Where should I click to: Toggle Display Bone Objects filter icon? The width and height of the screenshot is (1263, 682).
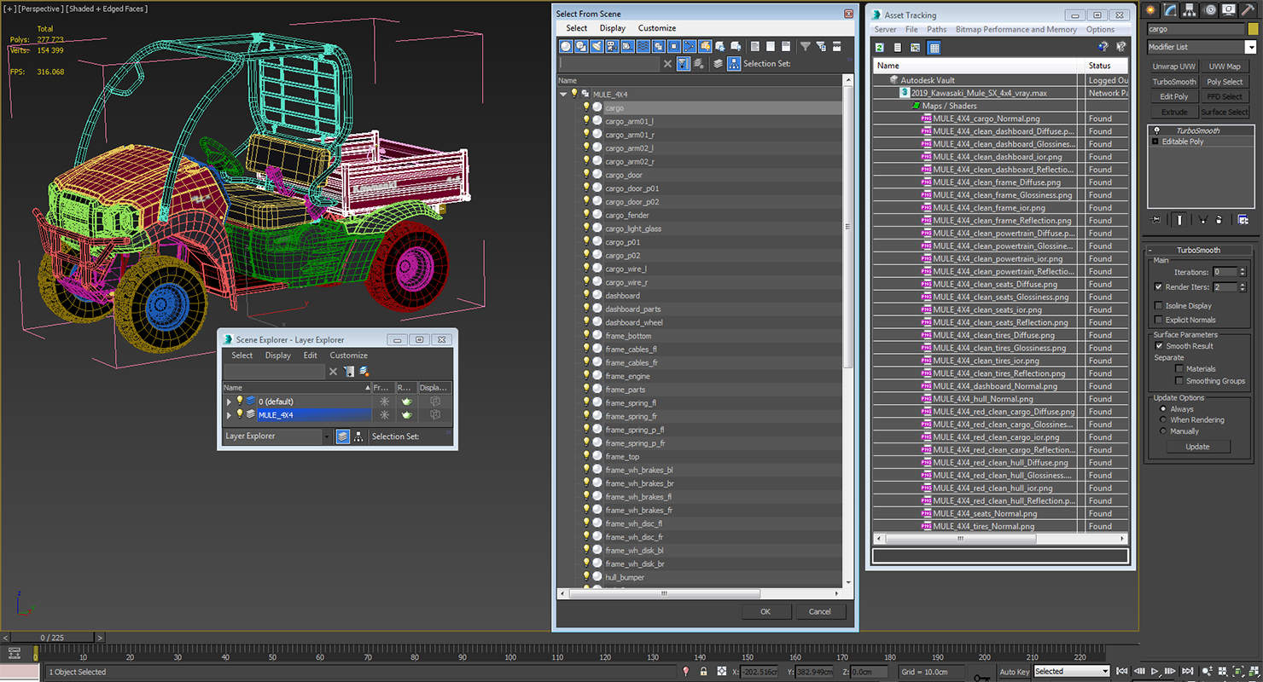coord(689,46)
